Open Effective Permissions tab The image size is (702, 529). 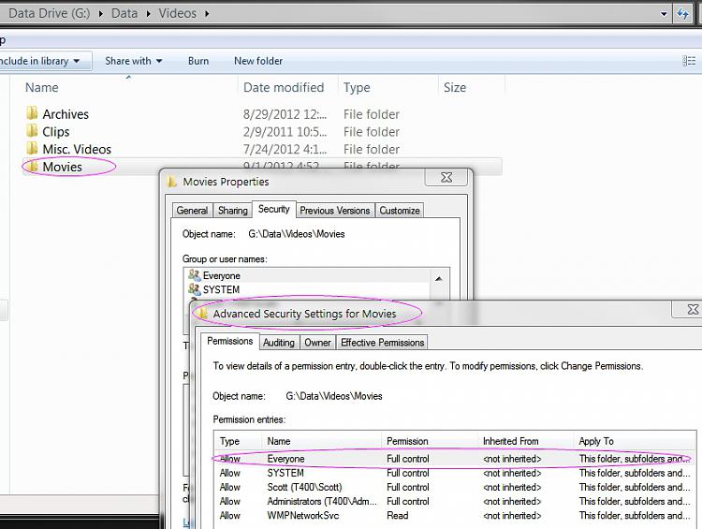[x=382, y=343]
